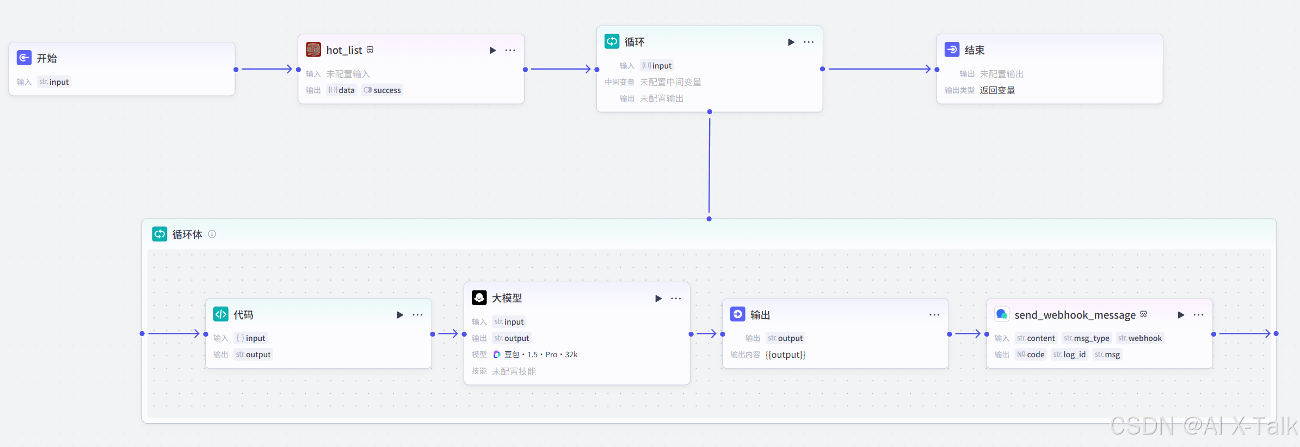This screenshot has width=1300, height=447.
Task: Click the hot_list plugin node icon
Action: (313, 49)
